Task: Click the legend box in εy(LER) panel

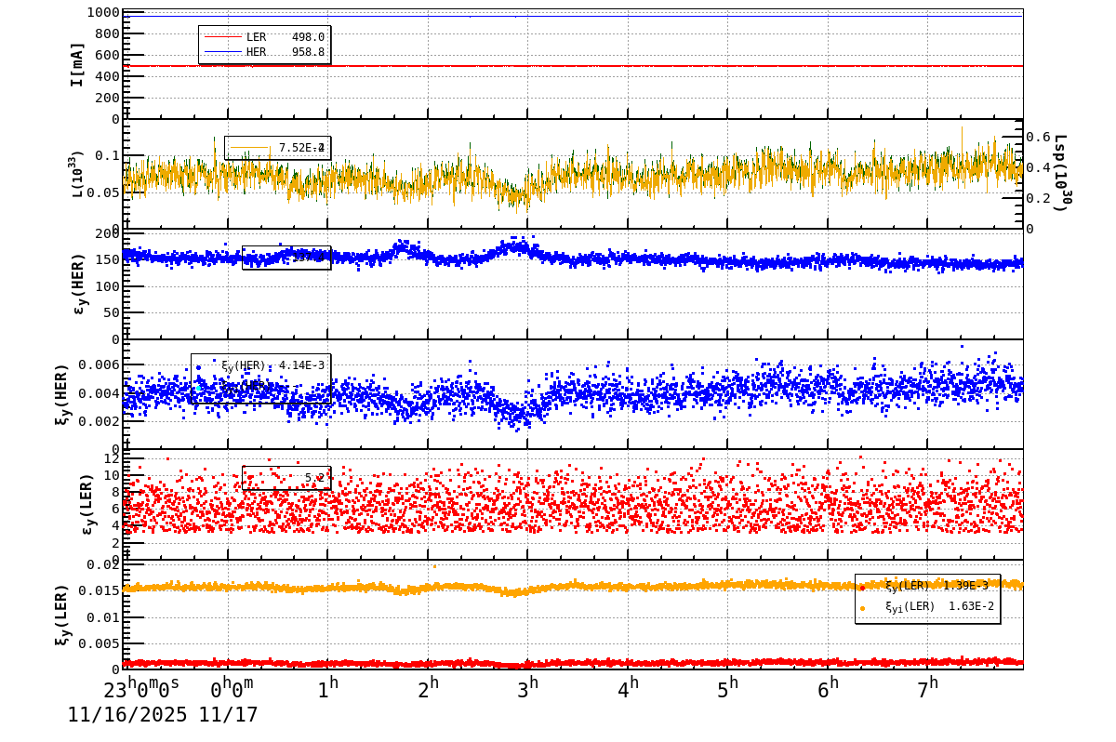Action: (x=286, y=478)
